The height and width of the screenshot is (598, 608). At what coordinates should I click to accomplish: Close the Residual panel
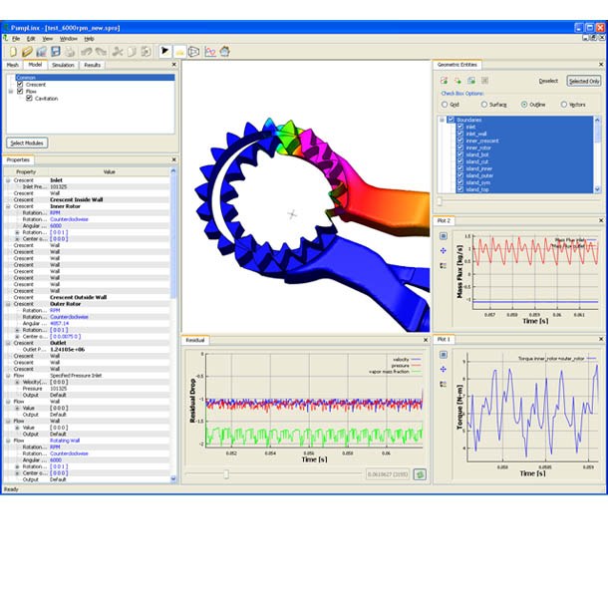(426, 340)
